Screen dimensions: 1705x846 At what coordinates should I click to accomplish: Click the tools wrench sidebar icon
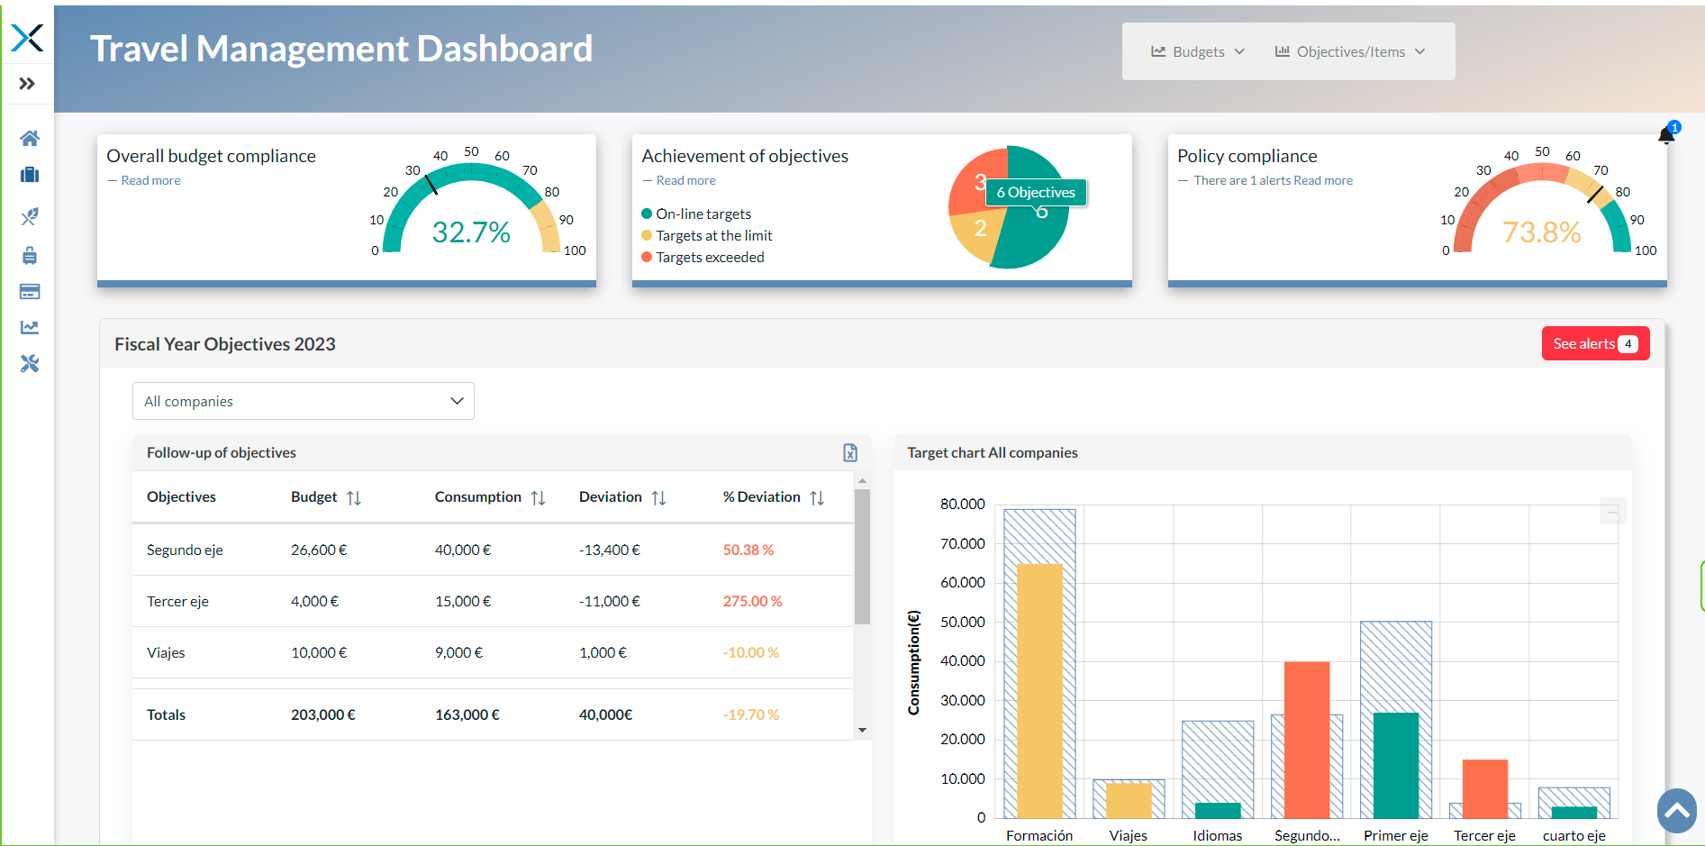30,364
